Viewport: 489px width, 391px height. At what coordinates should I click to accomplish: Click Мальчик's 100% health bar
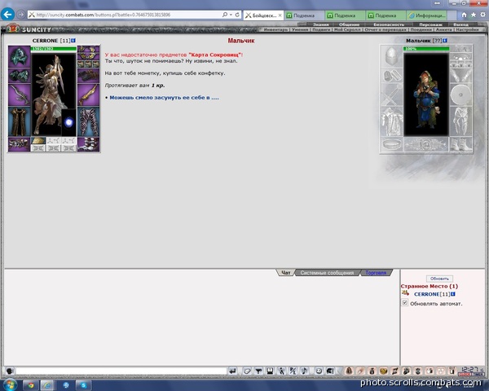pyautogui.click(x=426, y=49)
